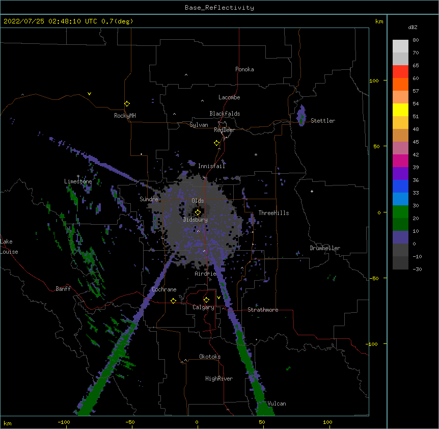Select the 50 tick label on the bottom axis
Image resolution: width=439 pixels, height=429 pixels.
(262, 422)
